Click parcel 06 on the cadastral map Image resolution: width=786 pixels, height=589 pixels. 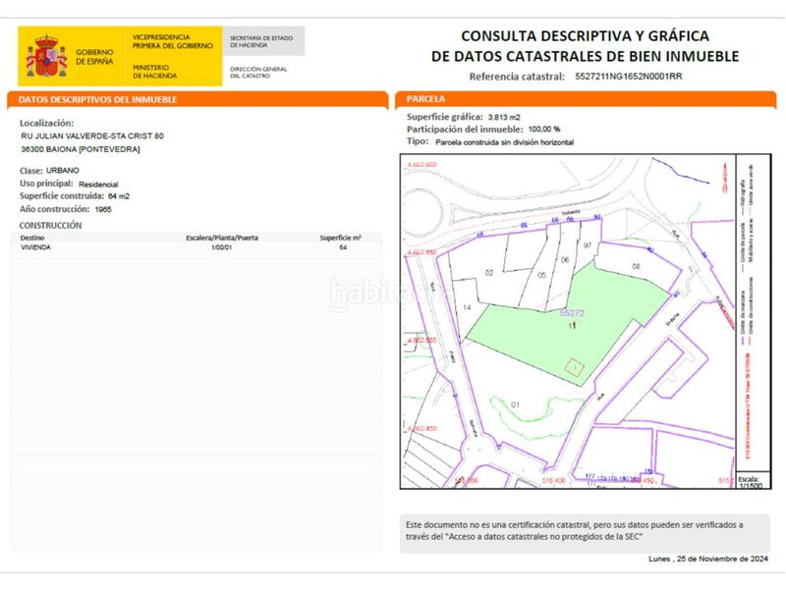[x=565, y=260]
